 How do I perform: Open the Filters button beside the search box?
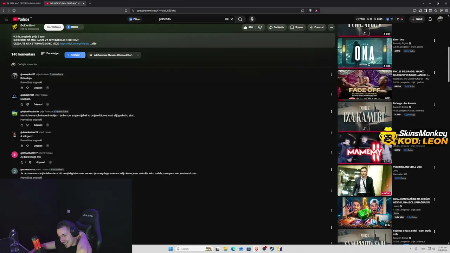click(x=135, y=19)
